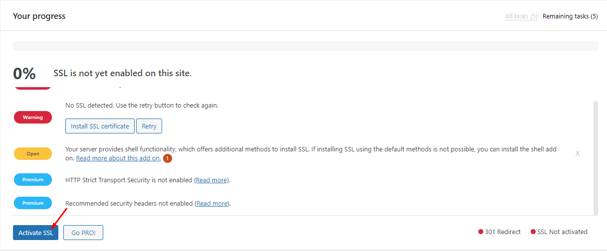Click the SSL progress bar

coord(305,46)
